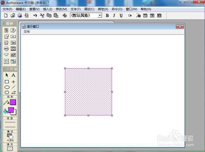Open the fill pattern selector under 填充
The height and width of the screenshot is (152, 205).
click(10, 149)
